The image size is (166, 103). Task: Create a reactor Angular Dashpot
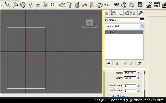15,5
